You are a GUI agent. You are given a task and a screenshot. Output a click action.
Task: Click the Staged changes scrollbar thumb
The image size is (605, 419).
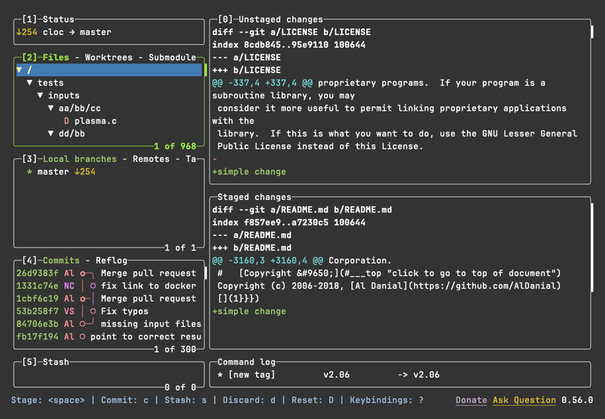click(592, 248)
